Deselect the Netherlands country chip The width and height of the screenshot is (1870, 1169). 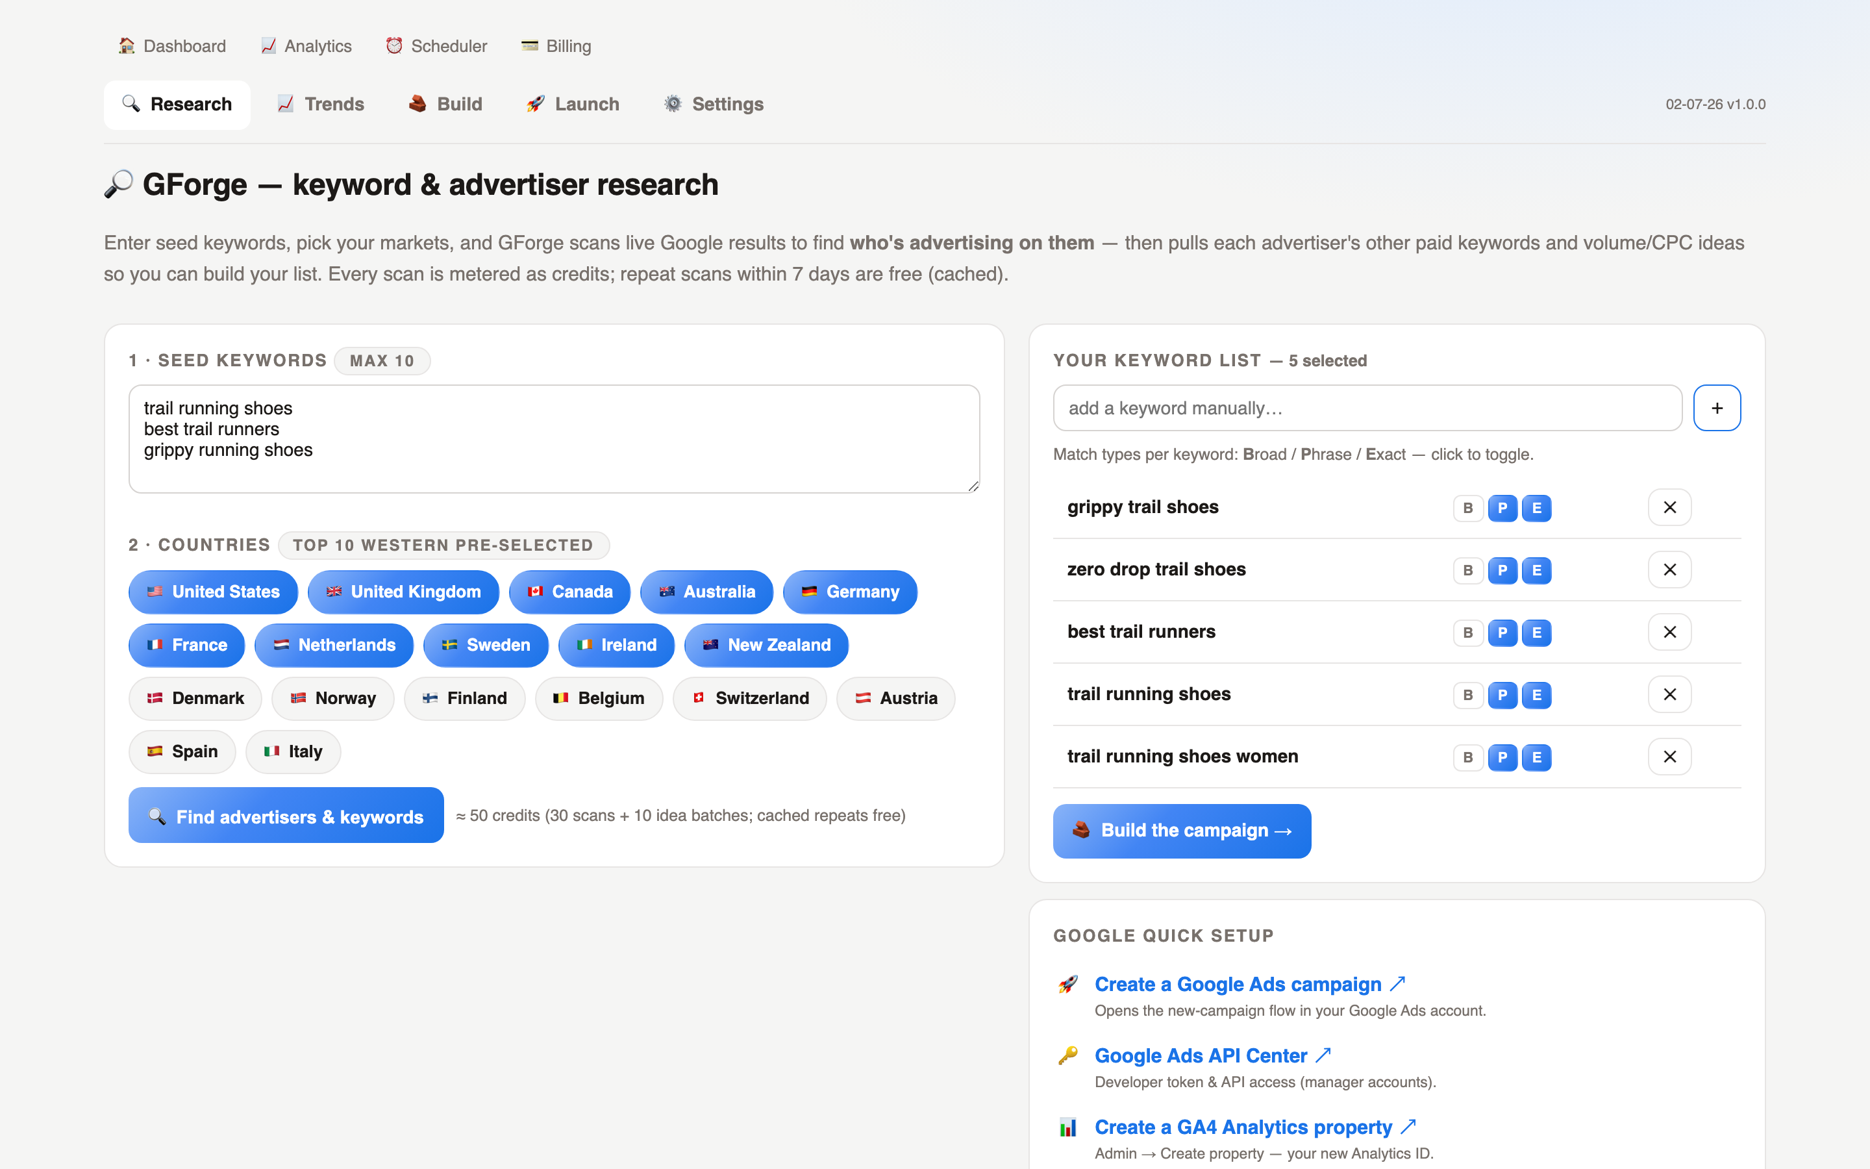[334, 646]
